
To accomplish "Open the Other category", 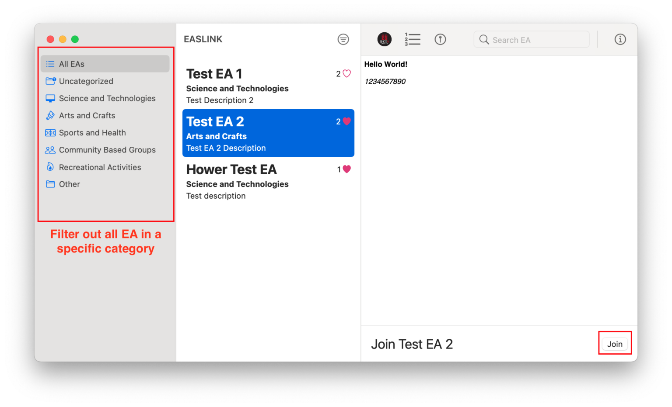I will click(70, 184).
